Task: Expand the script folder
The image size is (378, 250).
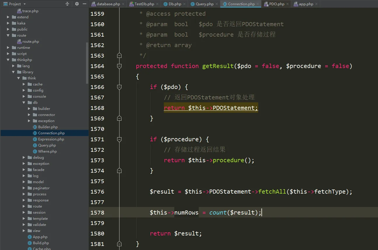Action: pyautogui.click(x=8, y=54)
